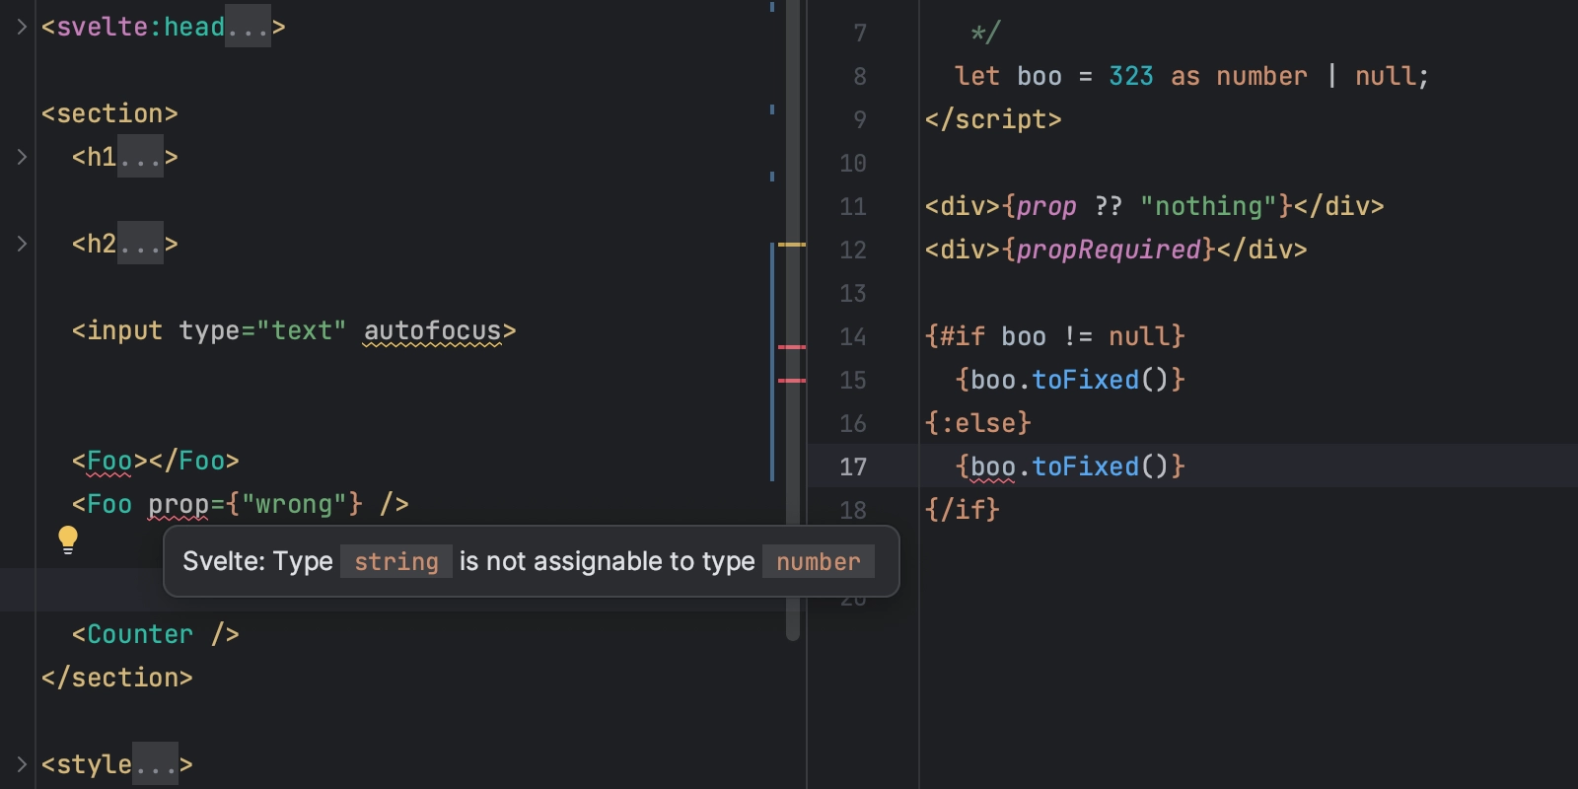Click the {:else} block keyword
This screenshot has width=1578, height=789.
pyautogui.click(x=978, y=423)
